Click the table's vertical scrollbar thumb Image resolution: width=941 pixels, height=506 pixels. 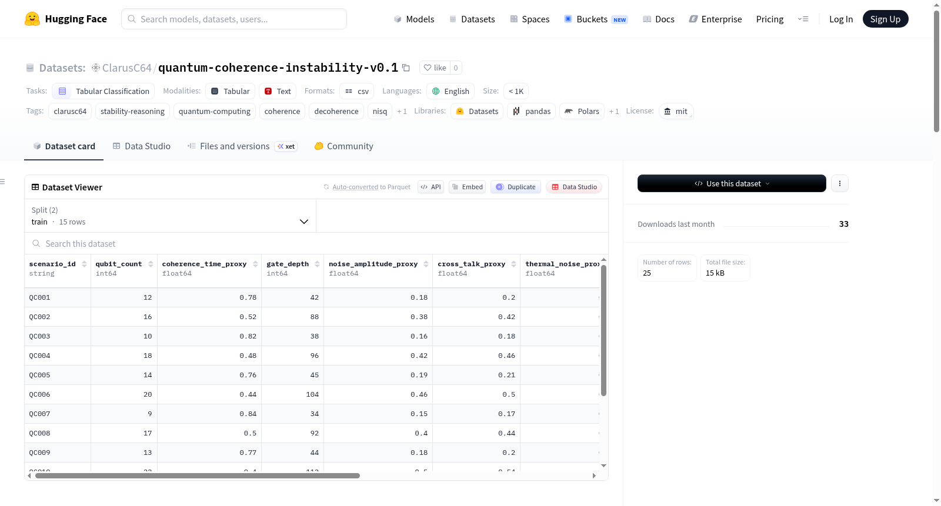point(603,330)
